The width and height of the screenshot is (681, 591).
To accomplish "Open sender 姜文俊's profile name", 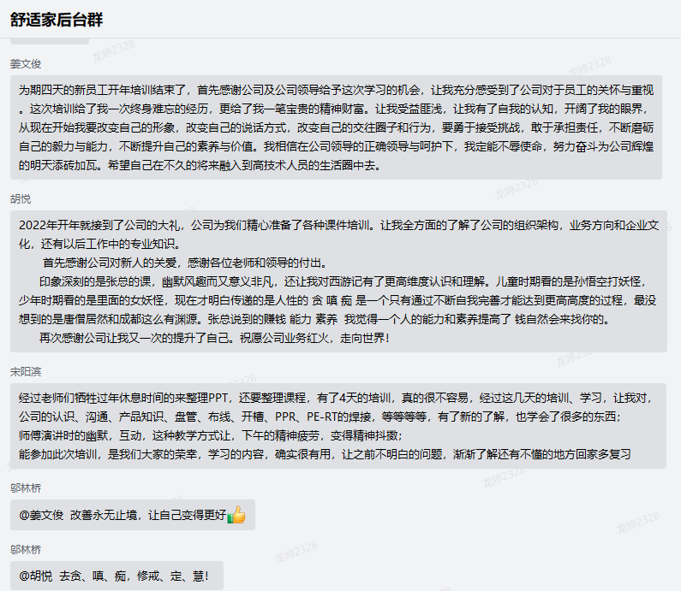I will point(26,63).
